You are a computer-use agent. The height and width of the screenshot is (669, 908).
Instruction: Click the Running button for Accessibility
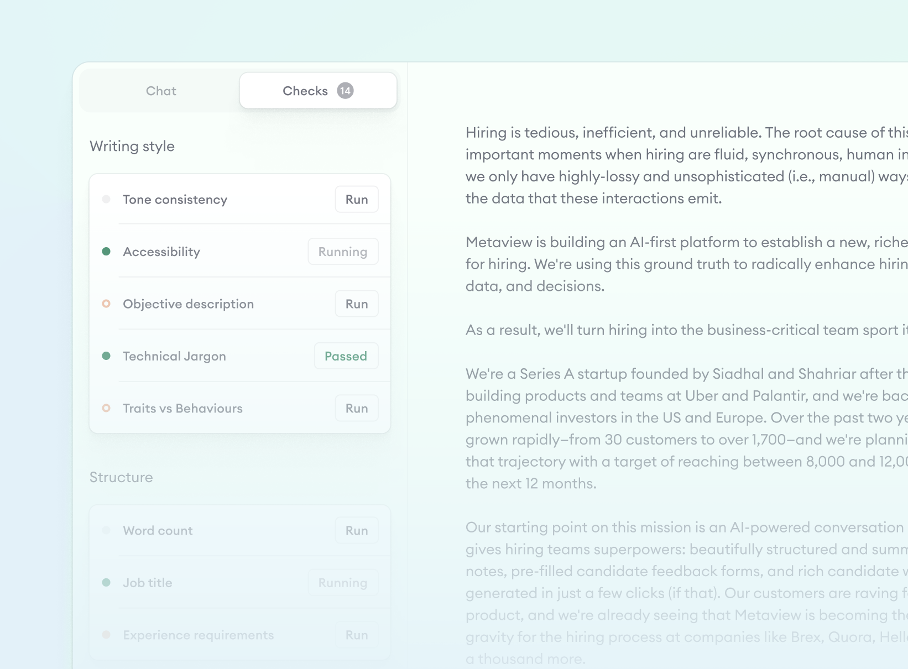click(343, 252)
